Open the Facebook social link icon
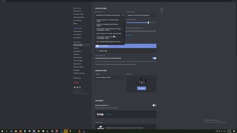This screenshot has width=237, height=133. pyautogui.click(x=77, y=88)
